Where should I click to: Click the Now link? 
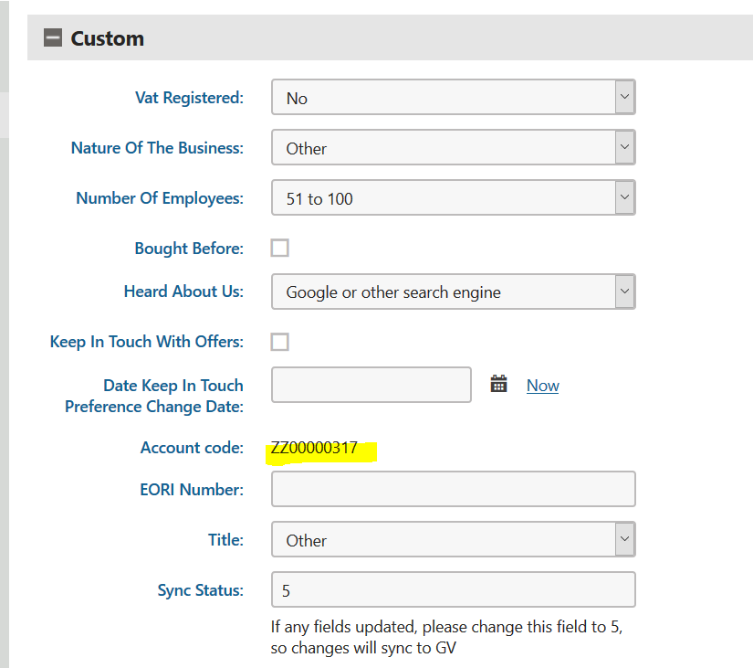[542, 386]
